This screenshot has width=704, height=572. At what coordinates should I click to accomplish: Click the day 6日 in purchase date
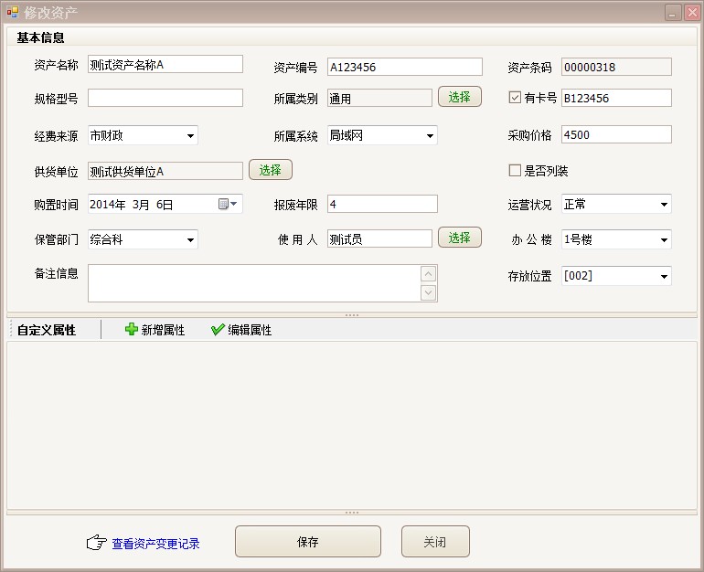[x=165, y=205]
